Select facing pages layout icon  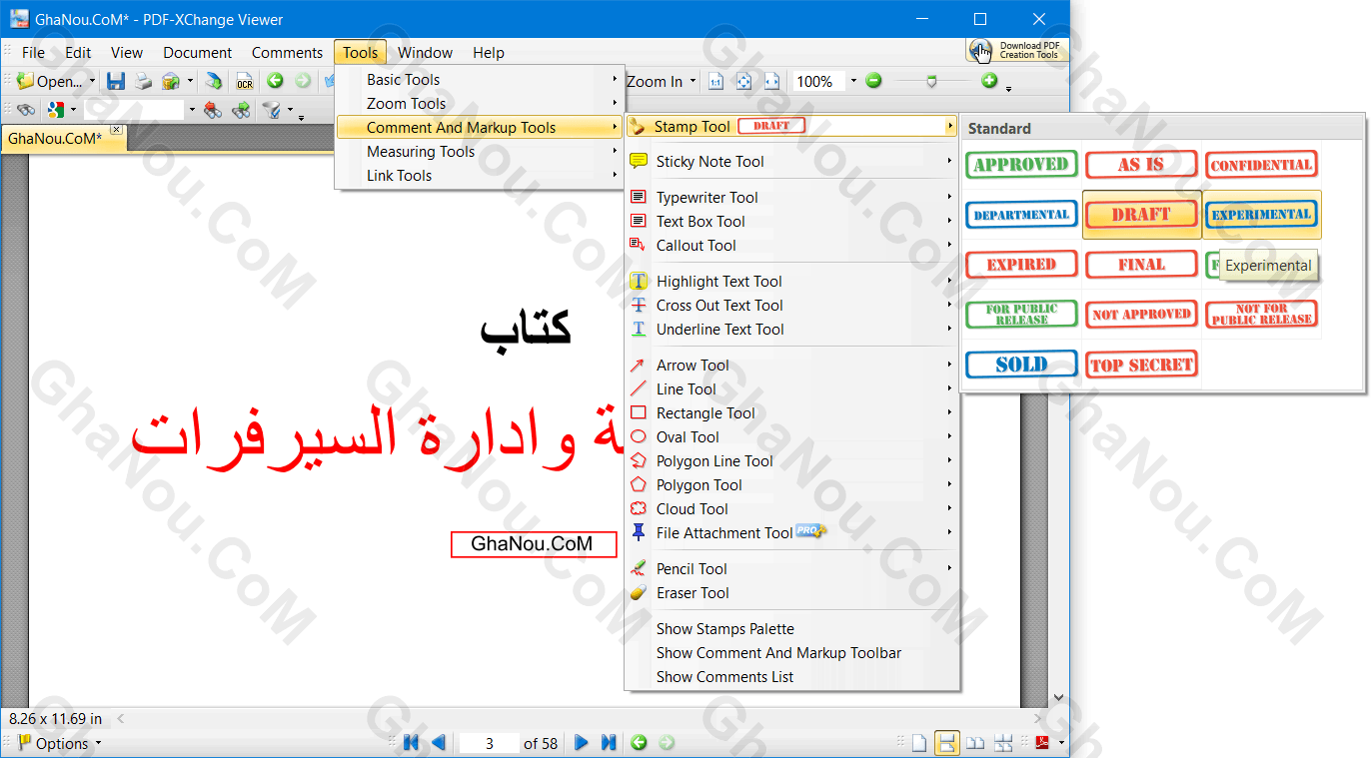(975, 743)
